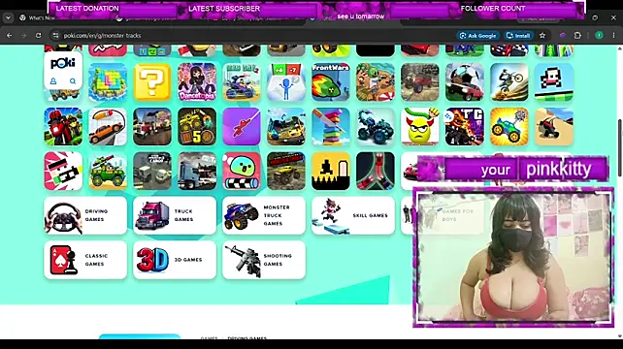Open the yellow monster truck mud game
Viewport: 623px width, 349px height.
click(x=286, y=171)
